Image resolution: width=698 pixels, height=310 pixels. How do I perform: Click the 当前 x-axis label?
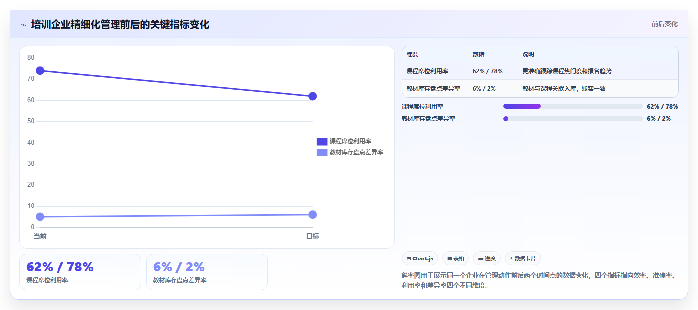point(40,236)
